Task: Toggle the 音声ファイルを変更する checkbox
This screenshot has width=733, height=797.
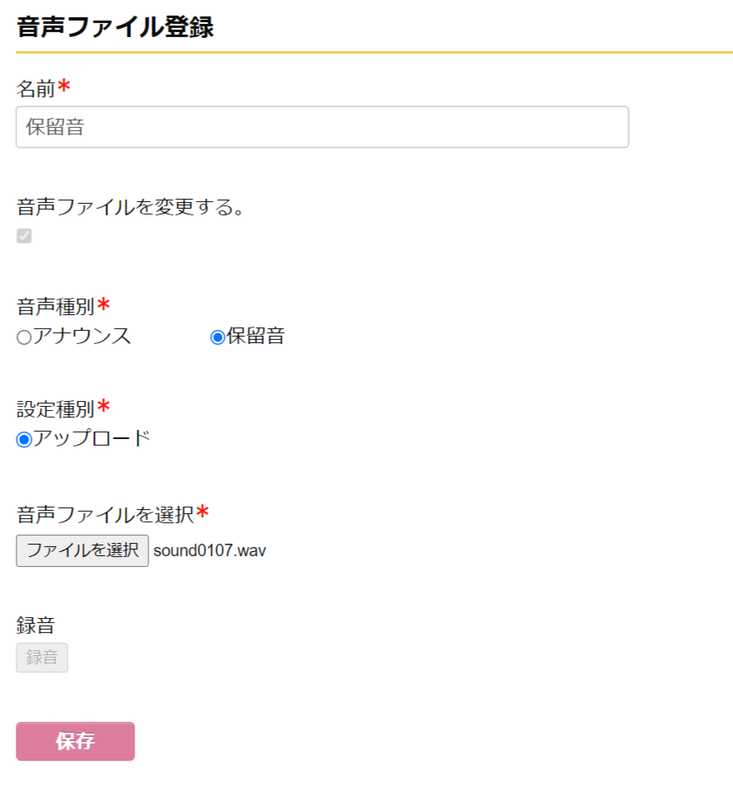Action: 25,236
